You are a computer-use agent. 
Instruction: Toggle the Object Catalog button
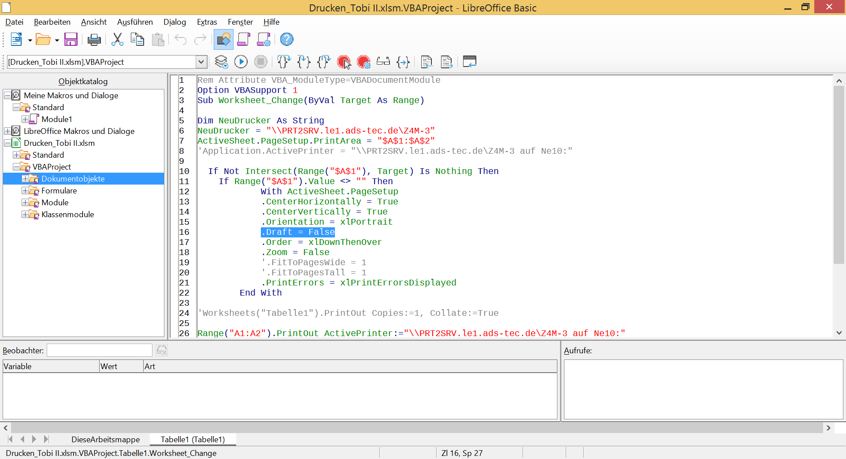point(224,40)
